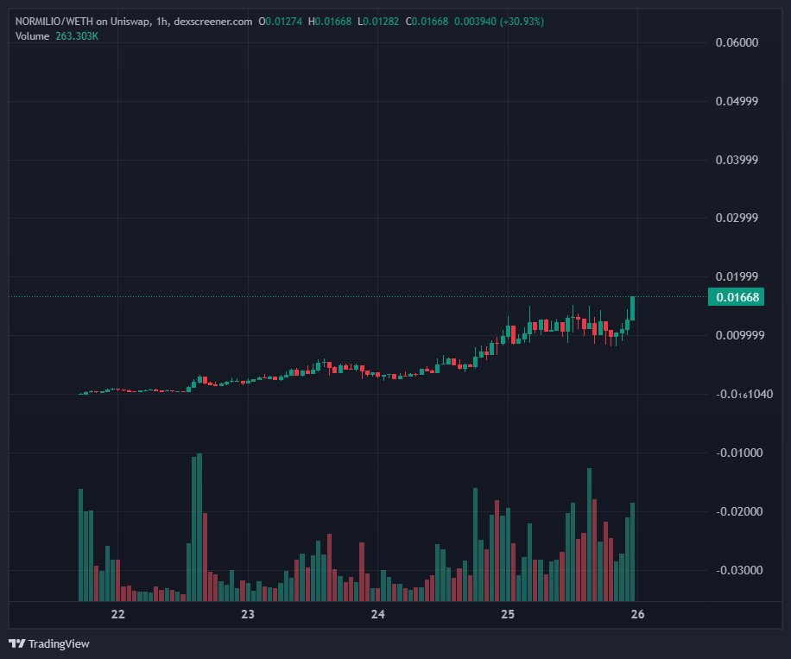This screenshot has width=791, height=659.
Task: Click the 0.01999 price axis label
Action: tap(737, 276)
